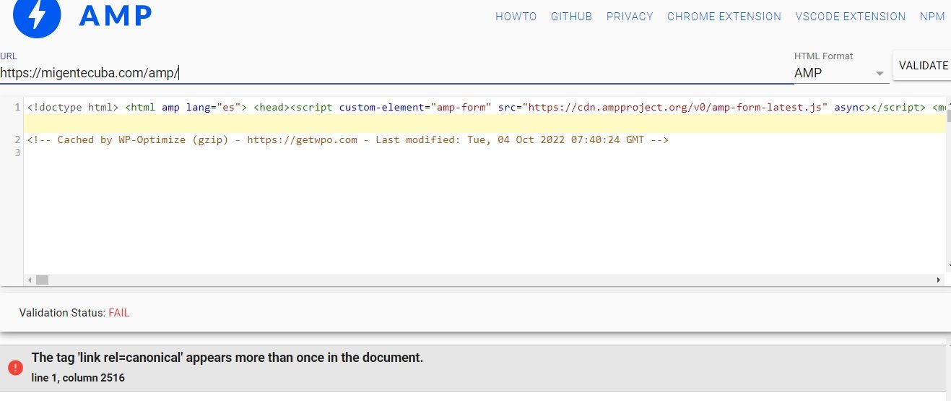Open the NPM link
Image resolution: width=951 pixels, height=401 pixels.
(x=932, y=17)
